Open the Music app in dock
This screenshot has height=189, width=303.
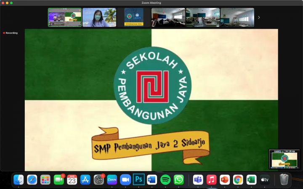click(x=212, y=180)
